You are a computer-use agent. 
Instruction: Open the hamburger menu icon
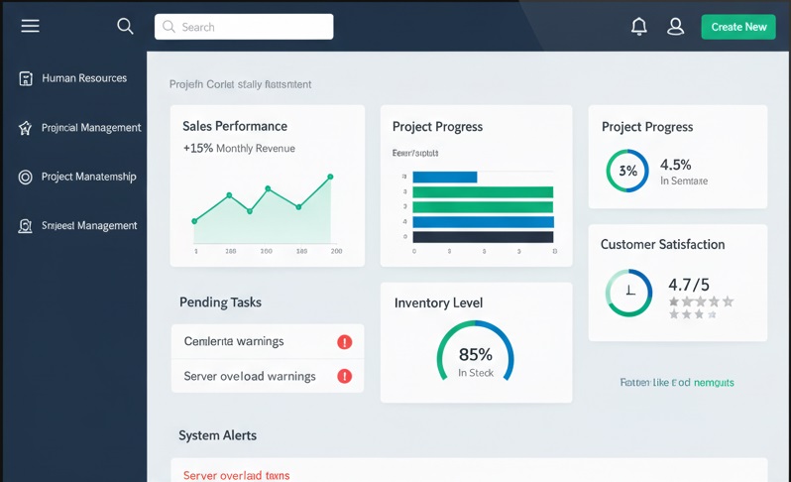[x=31, y=26]
